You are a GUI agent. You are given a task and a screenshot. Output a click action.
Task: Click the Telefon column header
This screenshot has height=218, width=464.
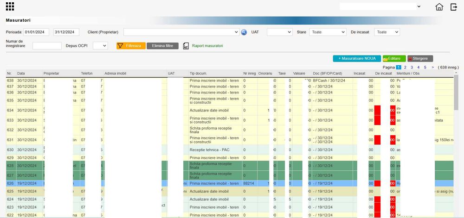click(x=92, y=73)
